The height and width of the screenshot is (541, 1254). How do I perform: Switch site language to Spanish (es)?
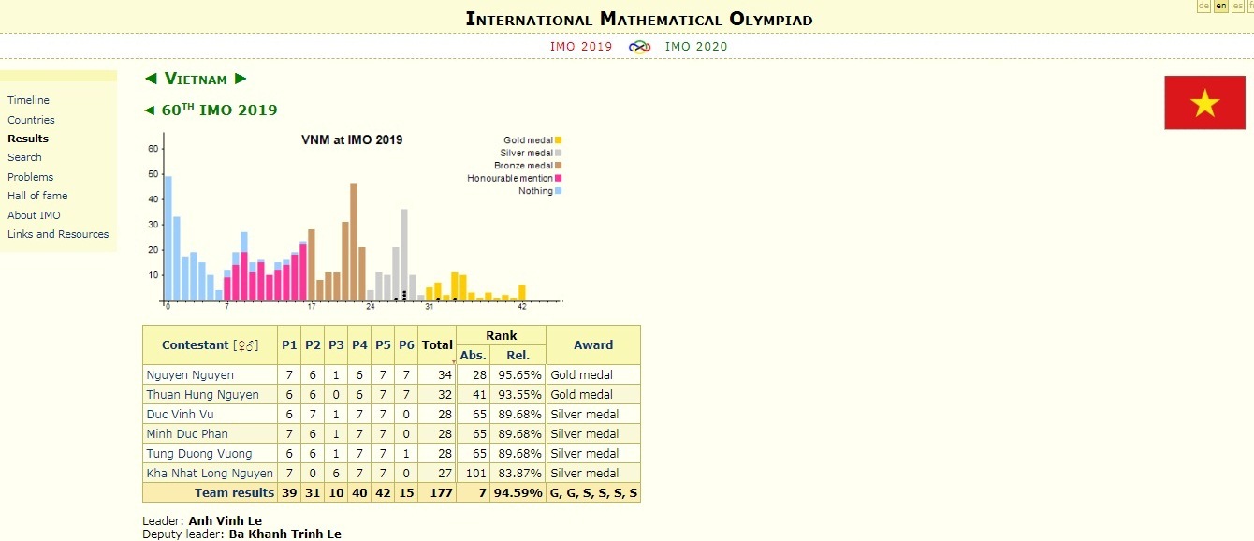1238,7
